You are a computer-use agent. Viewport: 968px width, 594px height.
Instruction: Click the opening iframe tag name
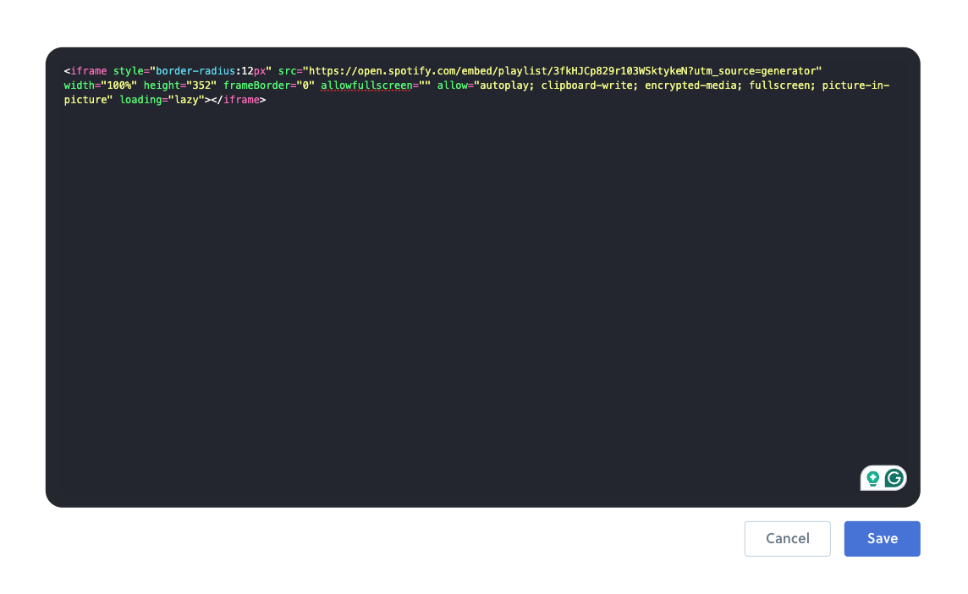88,71
